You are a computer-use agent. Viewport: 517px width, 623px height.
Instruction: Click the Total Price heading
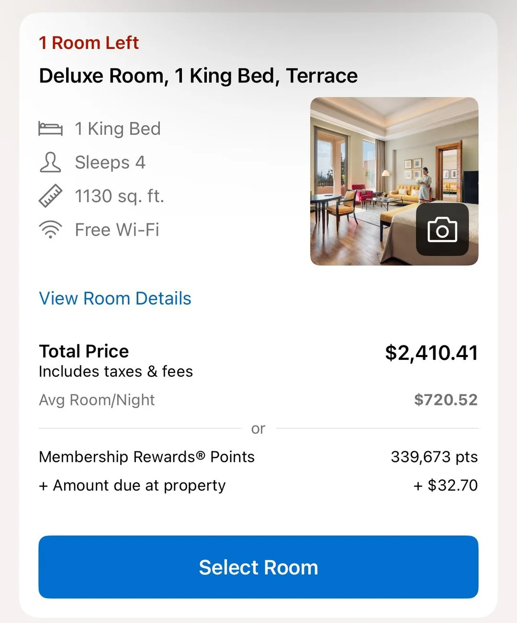click(x=84, y=351)
